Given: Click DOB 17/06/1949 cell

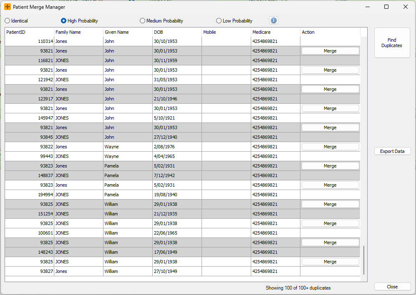Looking at the screenshot, I should [177, 252].
